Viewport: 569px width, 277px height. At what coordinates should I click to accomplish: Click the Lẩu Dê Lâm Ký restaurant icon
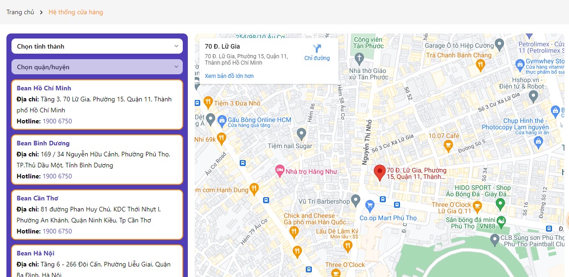348,245
